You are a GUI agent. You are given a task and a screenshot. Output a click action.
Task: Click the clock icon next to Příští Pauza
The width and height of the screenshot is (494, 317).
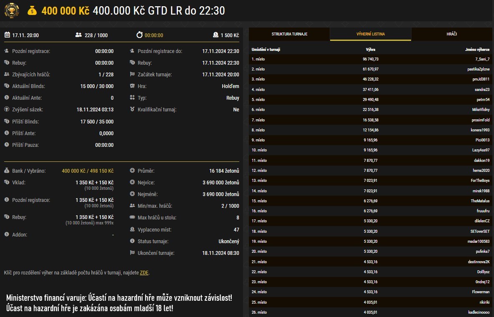click(6, 145)
